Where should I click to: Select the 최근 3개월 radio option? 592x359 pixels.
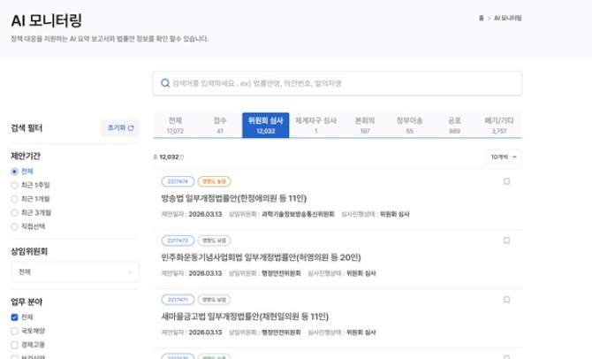(x=15, y=213)
